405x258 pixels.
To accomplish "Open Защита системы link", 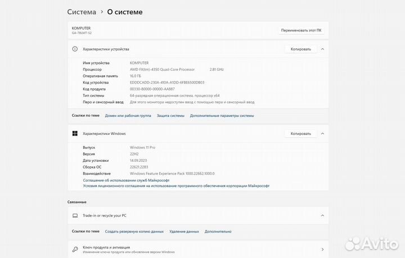I will point(170,115).
